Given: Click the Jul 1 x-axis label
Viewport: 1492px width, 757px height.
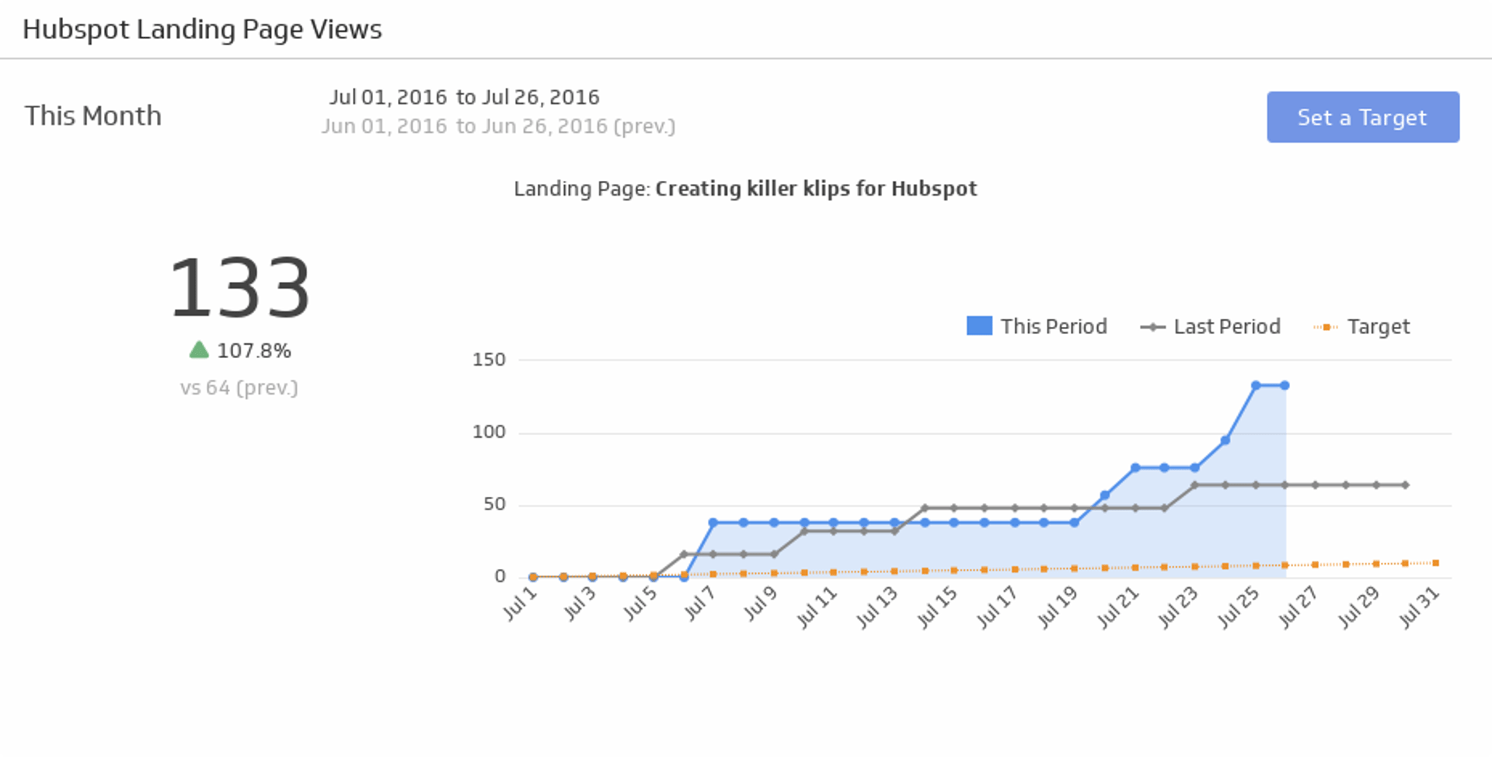Looking at the screenshot, I should coord(520,603).
